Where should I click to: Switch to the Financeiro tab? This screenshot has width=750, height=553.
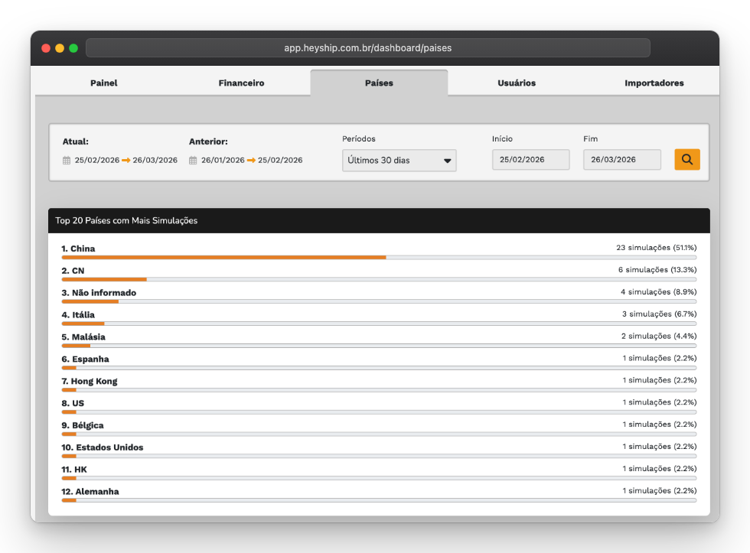point(241,83)
